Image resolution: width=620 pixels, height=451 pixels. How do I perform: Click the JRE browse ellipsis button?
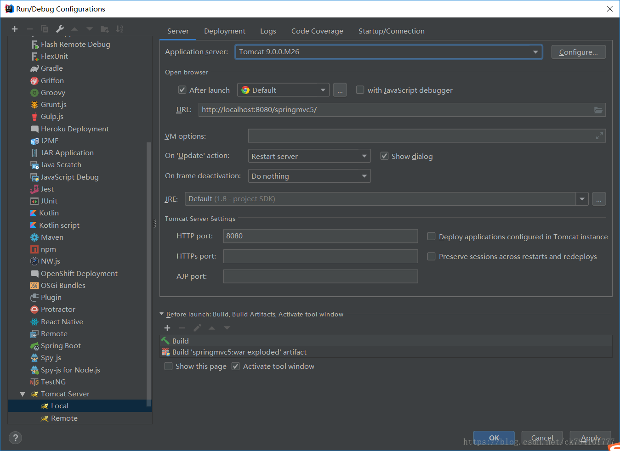click(599, 199)
